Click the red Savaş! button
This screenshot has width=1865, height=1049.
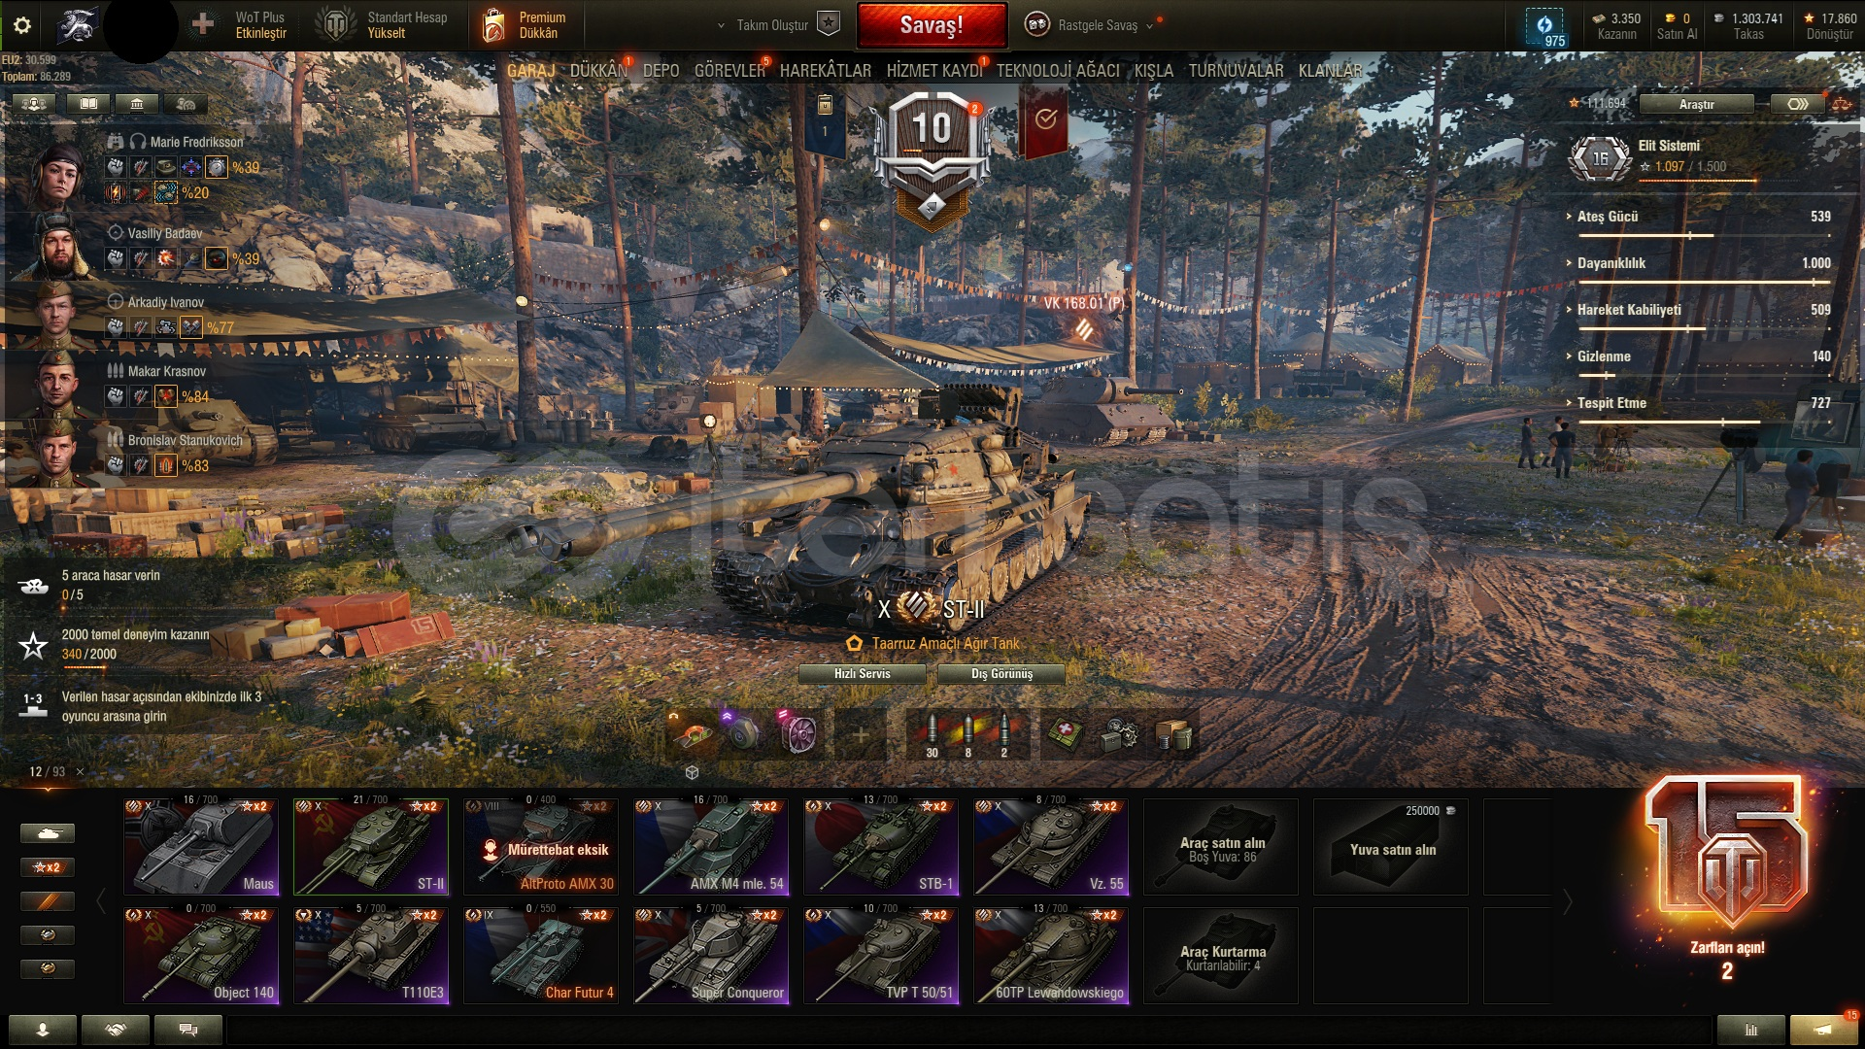(932, 25)
